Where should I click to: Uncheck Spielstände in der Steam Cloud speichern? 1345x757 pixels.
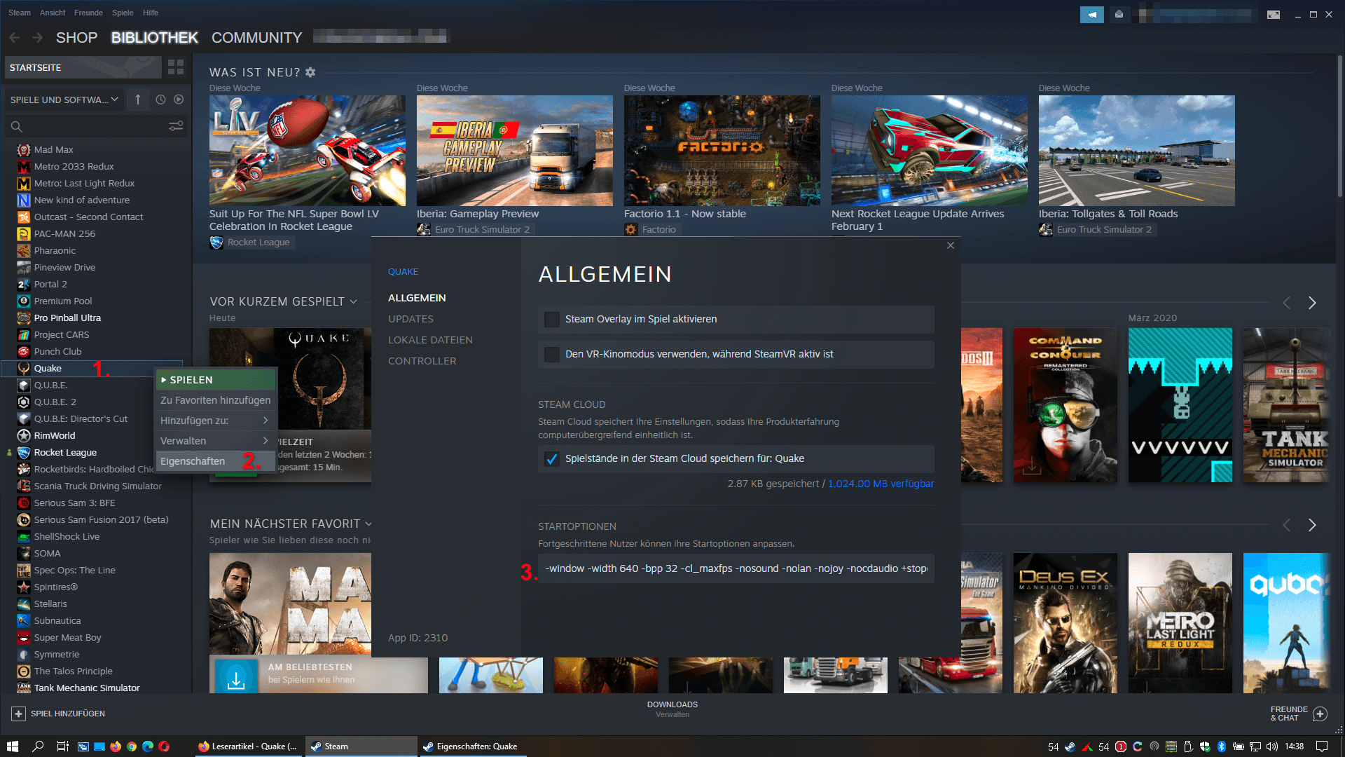(552, 459)
